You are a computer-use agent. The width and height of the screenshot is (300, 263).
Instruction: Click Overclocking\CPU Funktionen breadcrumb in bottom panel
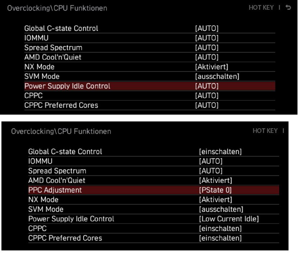[61, 131]
